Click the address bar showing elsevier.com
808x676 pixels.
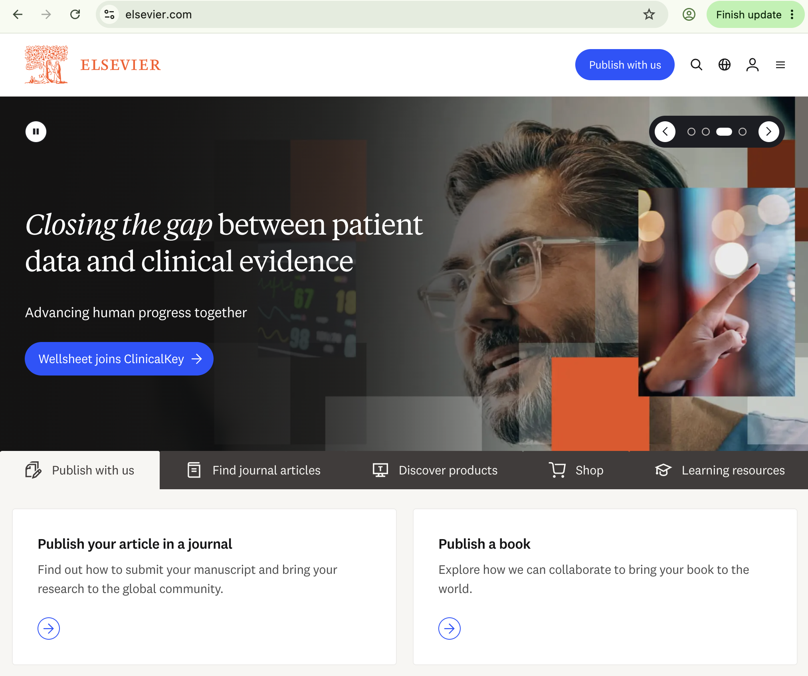tap(382, 15)
